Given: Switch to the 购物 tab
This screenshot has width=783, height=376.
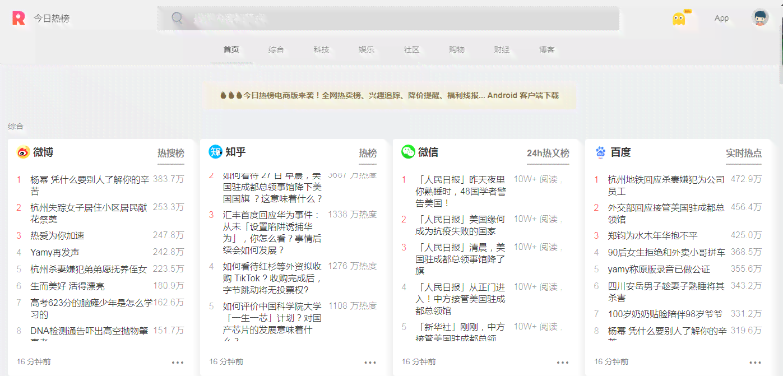Looking at the screenshot, I should (457, 50).
